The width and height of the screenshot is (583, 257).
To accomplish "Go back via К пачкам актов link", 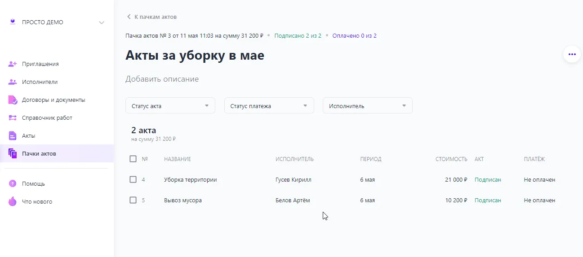I will [152, 17].
